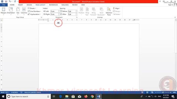This screenshot has width=177, height=99.
Task: Click the zoom out minus button
Action: (156, 92)
